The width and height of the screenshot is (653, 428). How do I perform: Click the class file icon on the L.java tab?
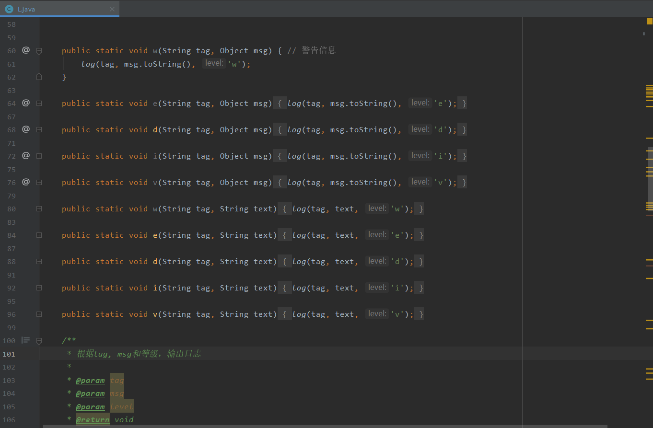(x=9, y=9)
